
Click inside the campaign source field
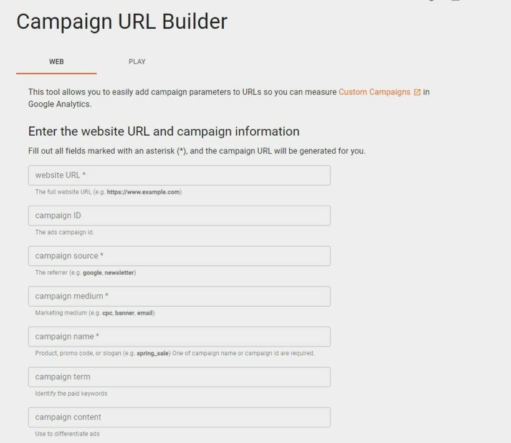[x=178, y=255]
